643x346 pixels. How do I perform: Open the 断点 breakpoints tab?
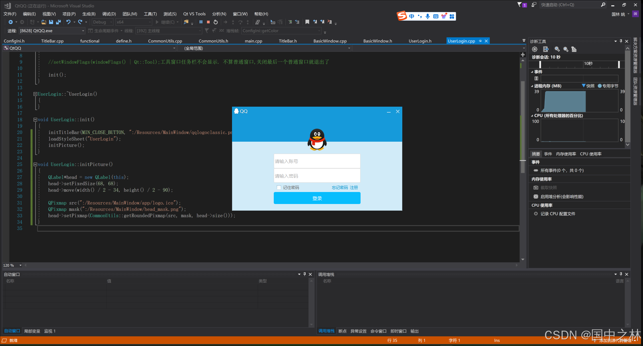click(x=343, y=331)
